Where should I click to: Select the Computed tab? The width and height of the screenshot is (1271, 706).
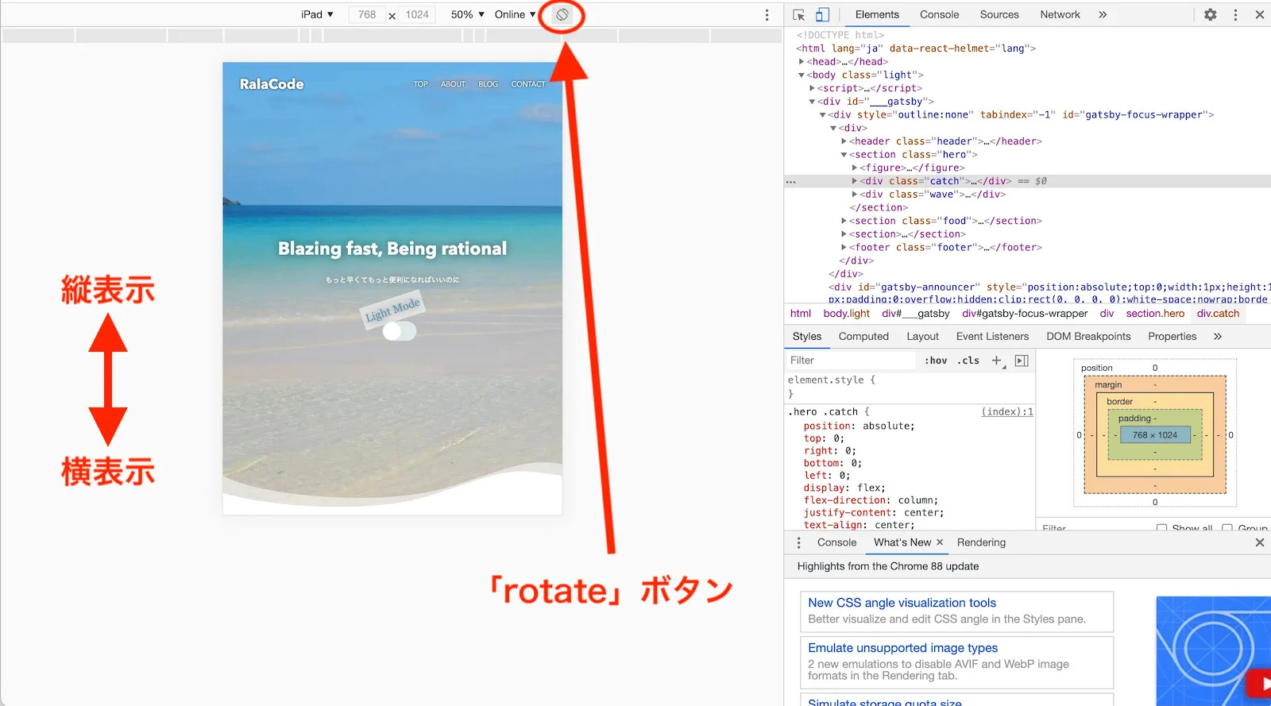point(863,337)
